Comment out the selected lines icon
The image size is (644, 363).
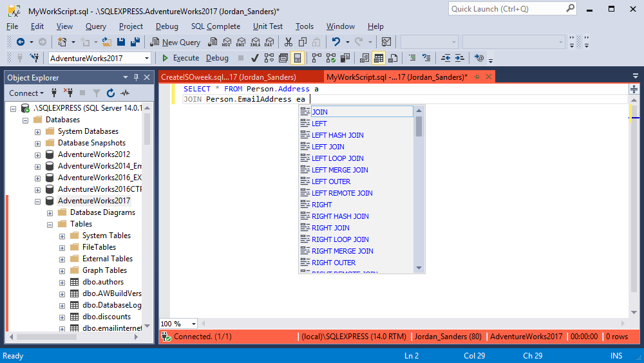pos(412,58)
